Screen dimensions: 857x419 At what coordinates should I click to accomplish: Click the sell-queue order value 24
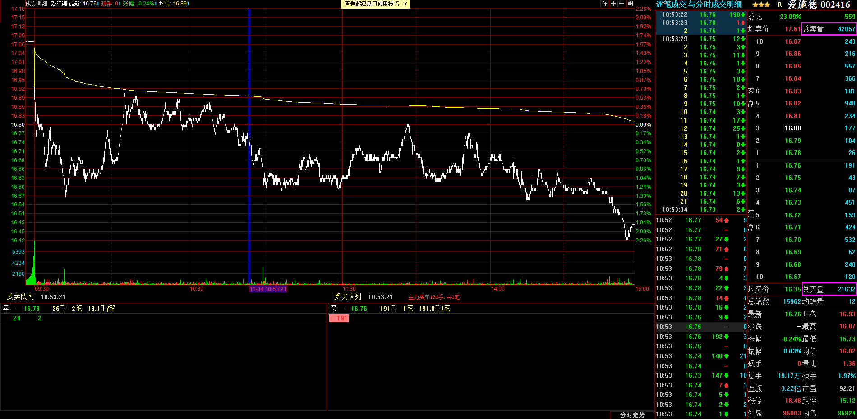tap(17, 318)
